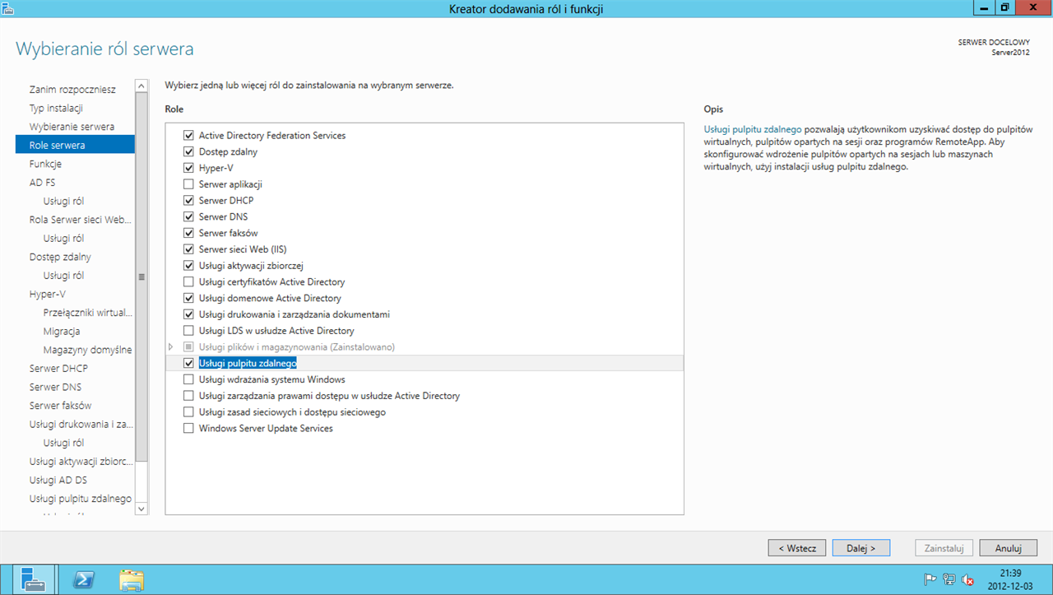The width and height of the screenshot is (1053, 595).
Task: Select Hyper-V role label in list
Action: (216, 168)
